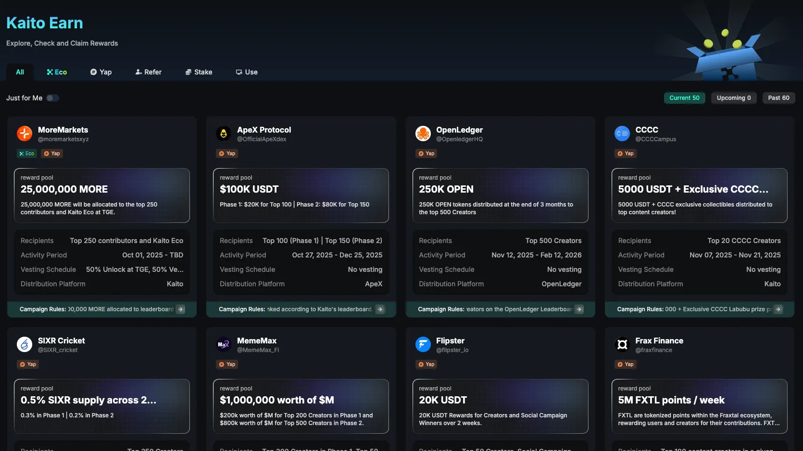The image size is (803, 451).
Task: Switch to the Eco tab
Action: point(57,72)
